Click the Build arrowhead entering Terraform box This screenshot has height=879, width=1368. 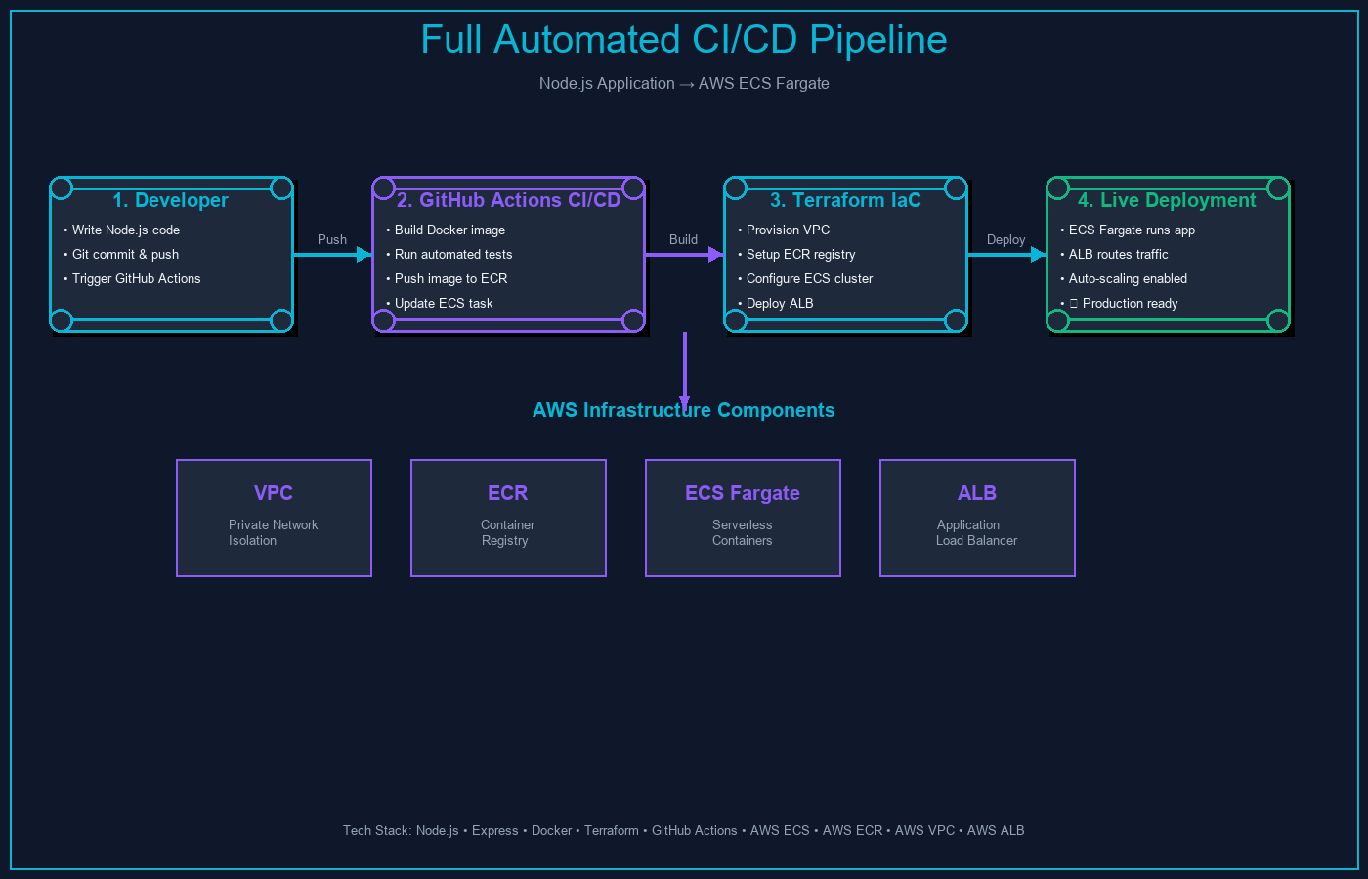pos(716,255)
